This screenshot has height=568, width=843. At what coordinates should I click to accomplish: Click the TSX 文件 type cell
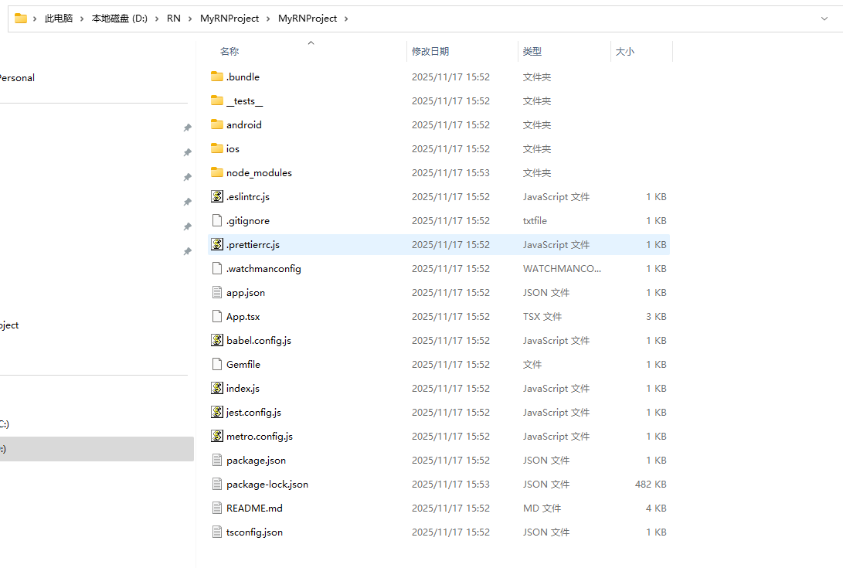[x=542, y=316]
